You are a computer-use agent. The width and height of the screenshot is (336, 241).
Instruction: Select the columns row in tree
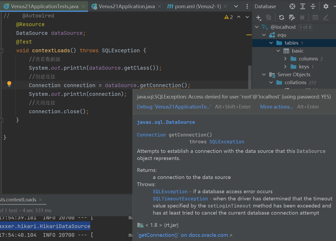pyautogui.click(x=294, y=59)
